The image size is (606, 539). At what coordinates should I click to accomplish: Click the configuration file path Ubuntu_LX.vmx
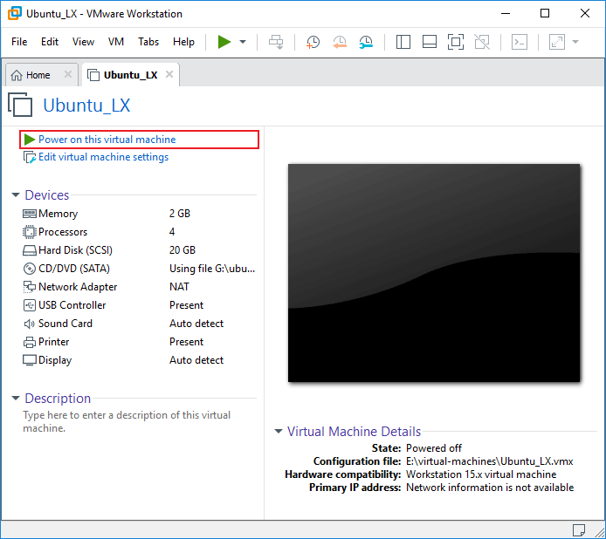(490, 461)
